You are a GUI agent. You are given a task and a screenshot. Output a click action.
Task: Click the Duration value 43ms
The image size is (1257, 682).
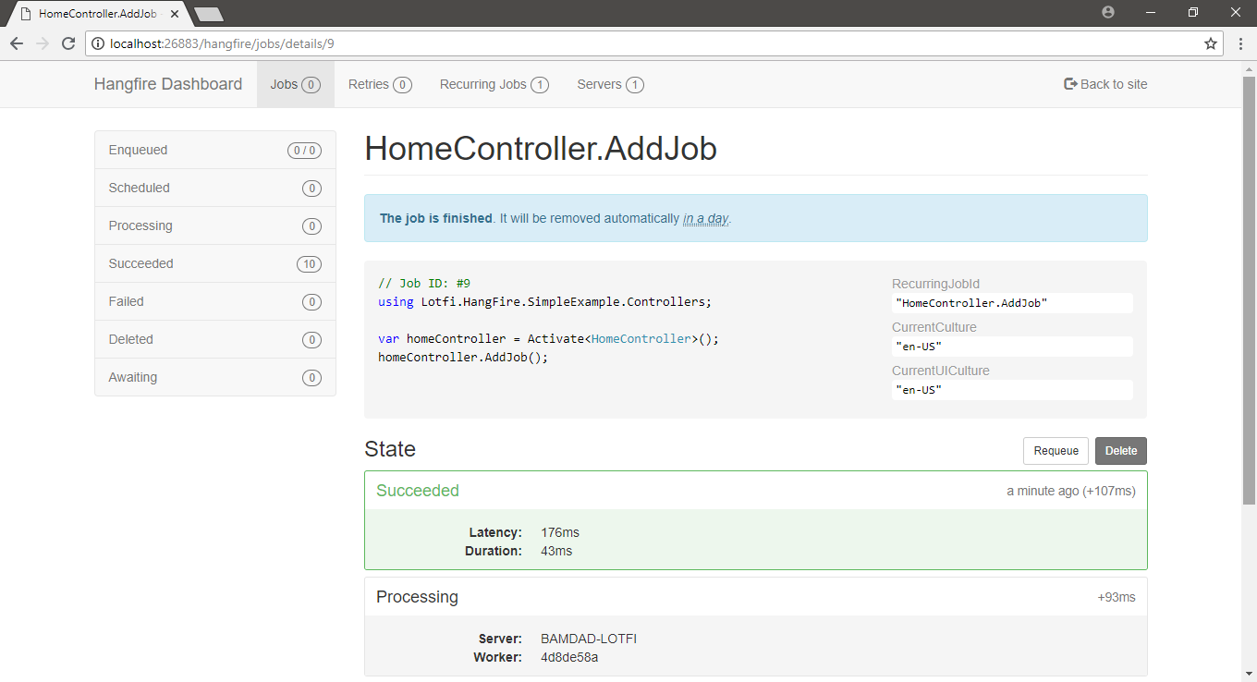(x=556, y=551)
